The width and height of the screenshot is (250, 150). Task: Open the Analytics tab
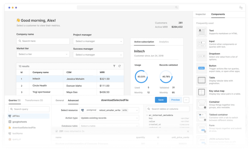[164, 42]
